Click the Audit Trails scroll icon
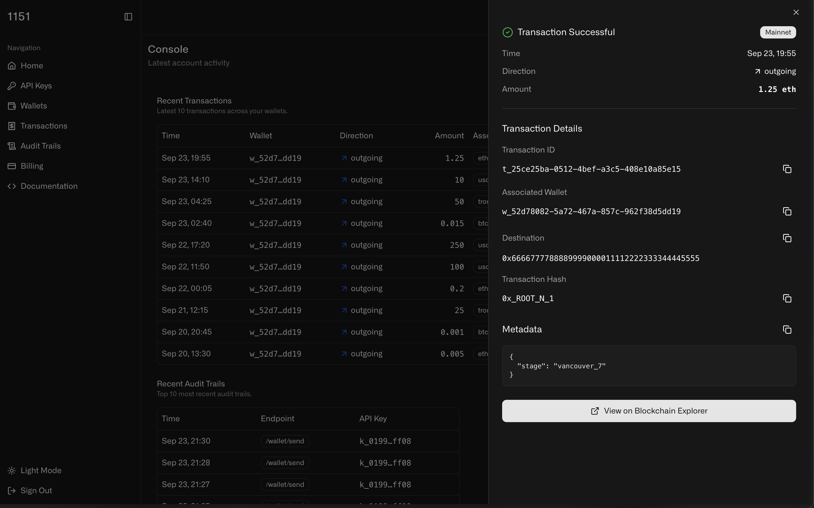This screenshot has width=814, height=508. [12, 146]
